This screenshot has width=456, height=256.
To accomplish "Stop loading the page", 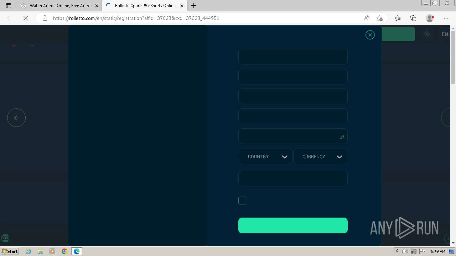I will pos(26,18).
